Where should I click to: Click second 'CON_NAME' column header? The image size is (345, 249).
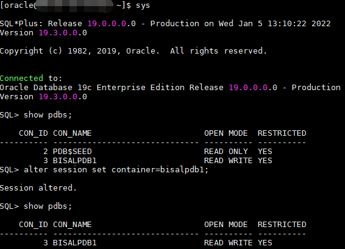(73, 225)
